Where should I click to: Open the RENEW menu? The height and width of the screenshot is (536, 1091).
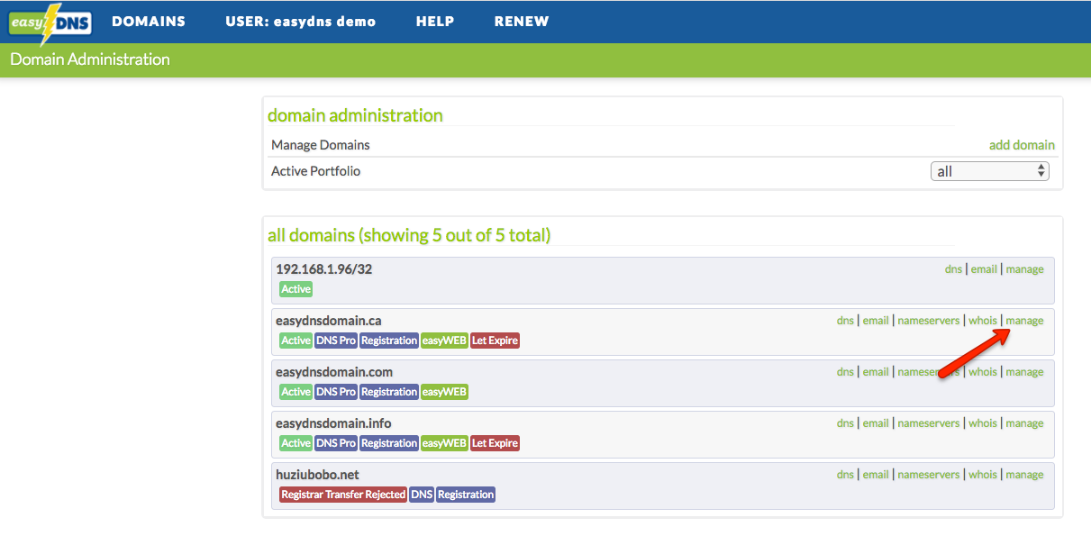coord(522,22)
